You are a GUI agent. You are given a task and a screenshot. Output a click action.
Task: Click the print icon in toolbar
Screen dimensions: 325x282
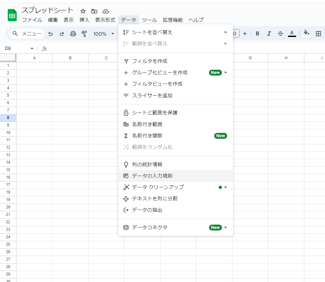[73, 34]
